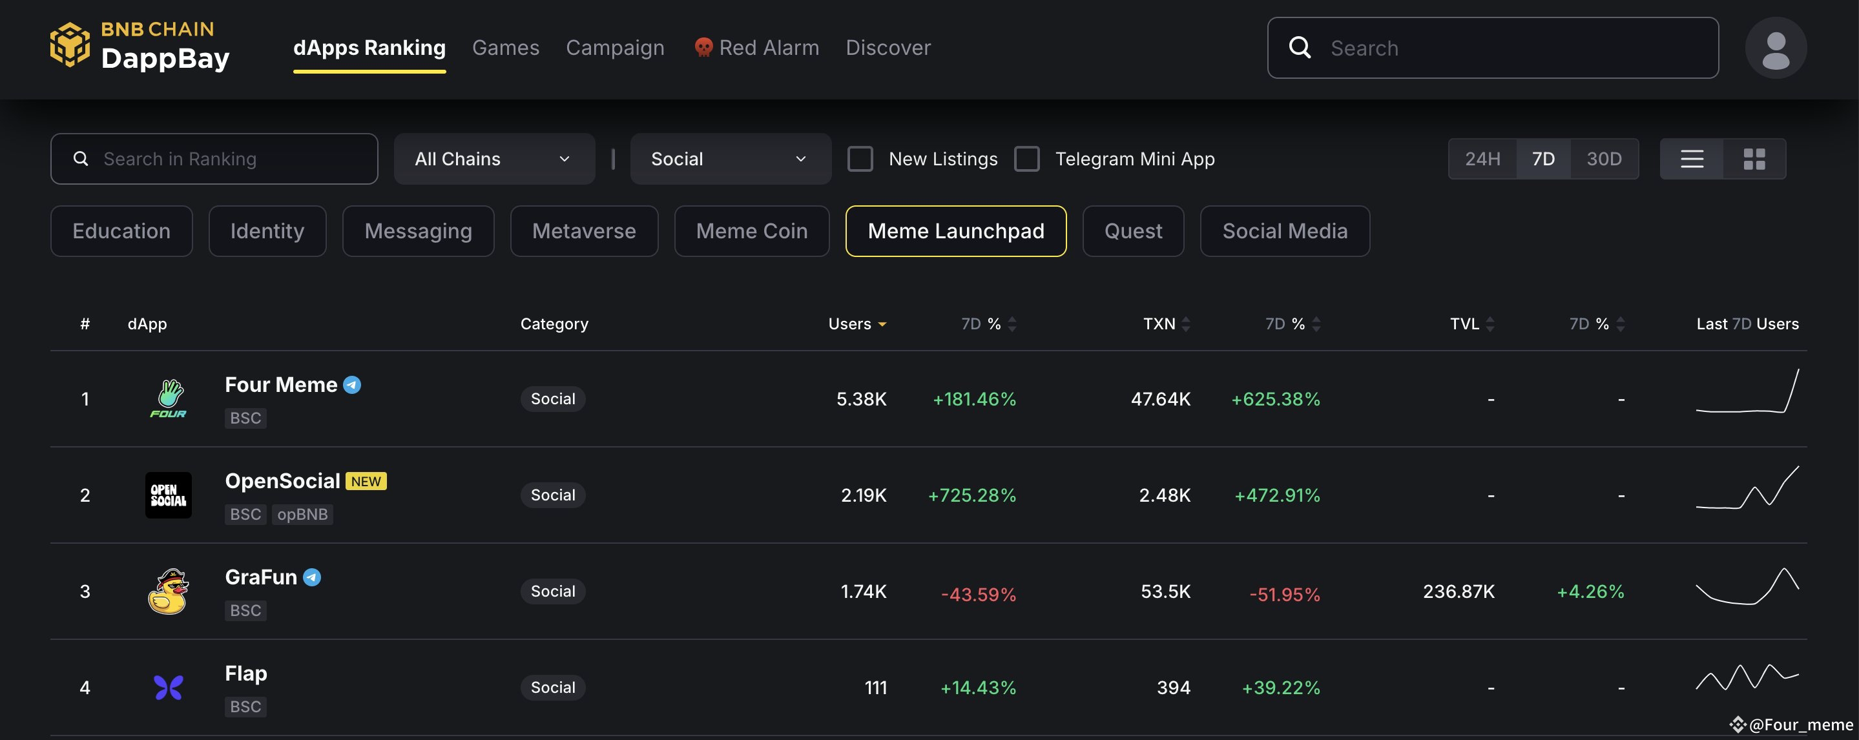Select the 24H time range toggle

point(1482,159)
